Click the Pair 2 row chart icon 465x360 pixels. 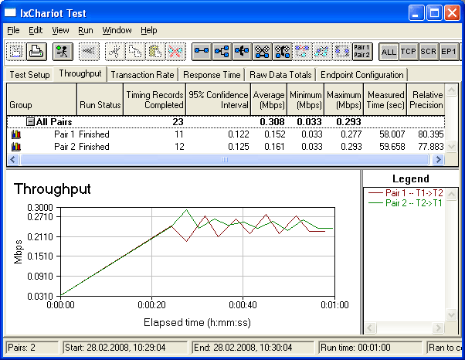[16, 147]
